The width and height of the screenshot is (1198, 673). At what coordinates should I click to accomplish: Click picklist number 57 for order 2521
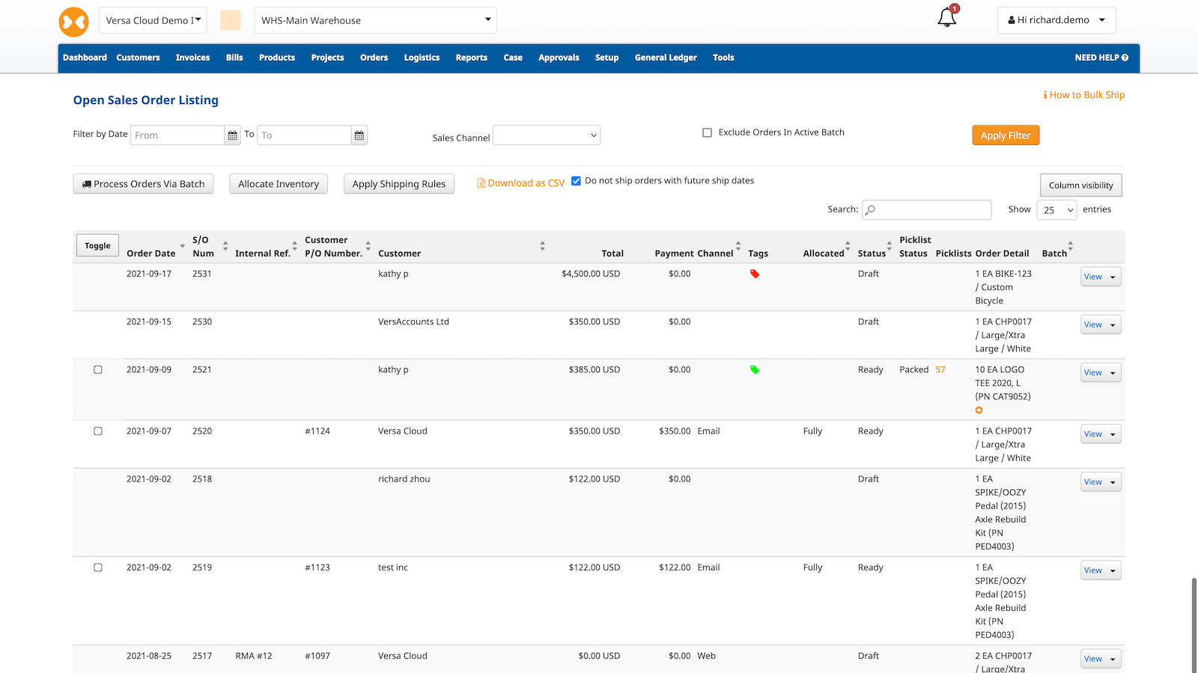point(940,369)
